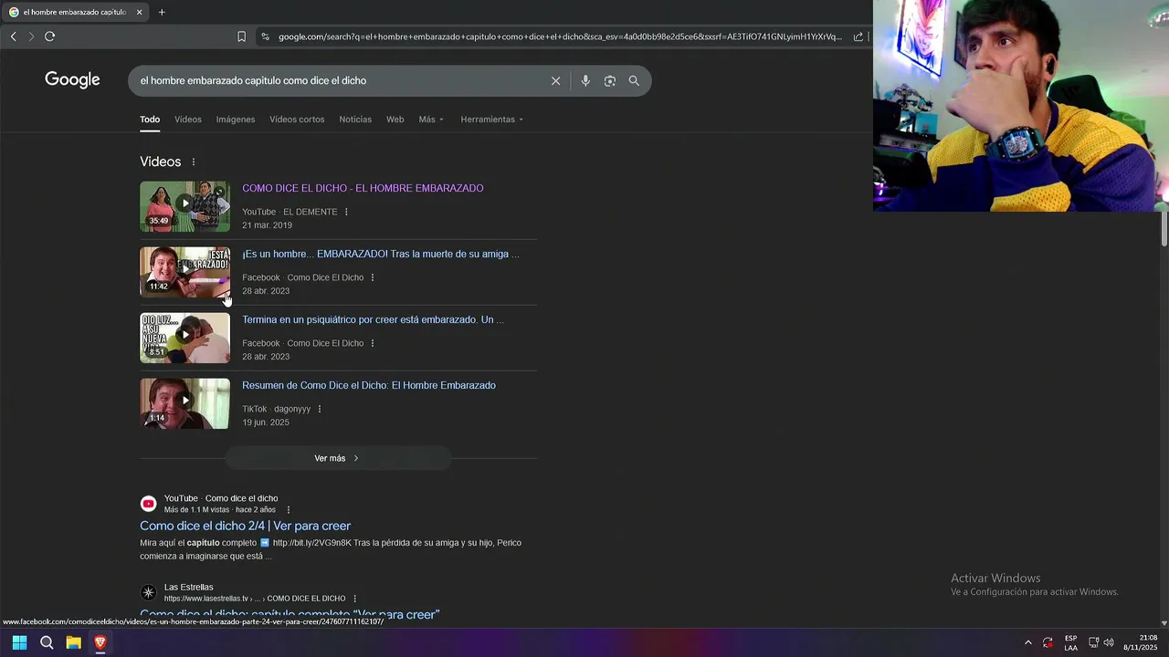Open a new tab with the plus button
Viewport: 1169px width, 657px height.
pos(162,12)
